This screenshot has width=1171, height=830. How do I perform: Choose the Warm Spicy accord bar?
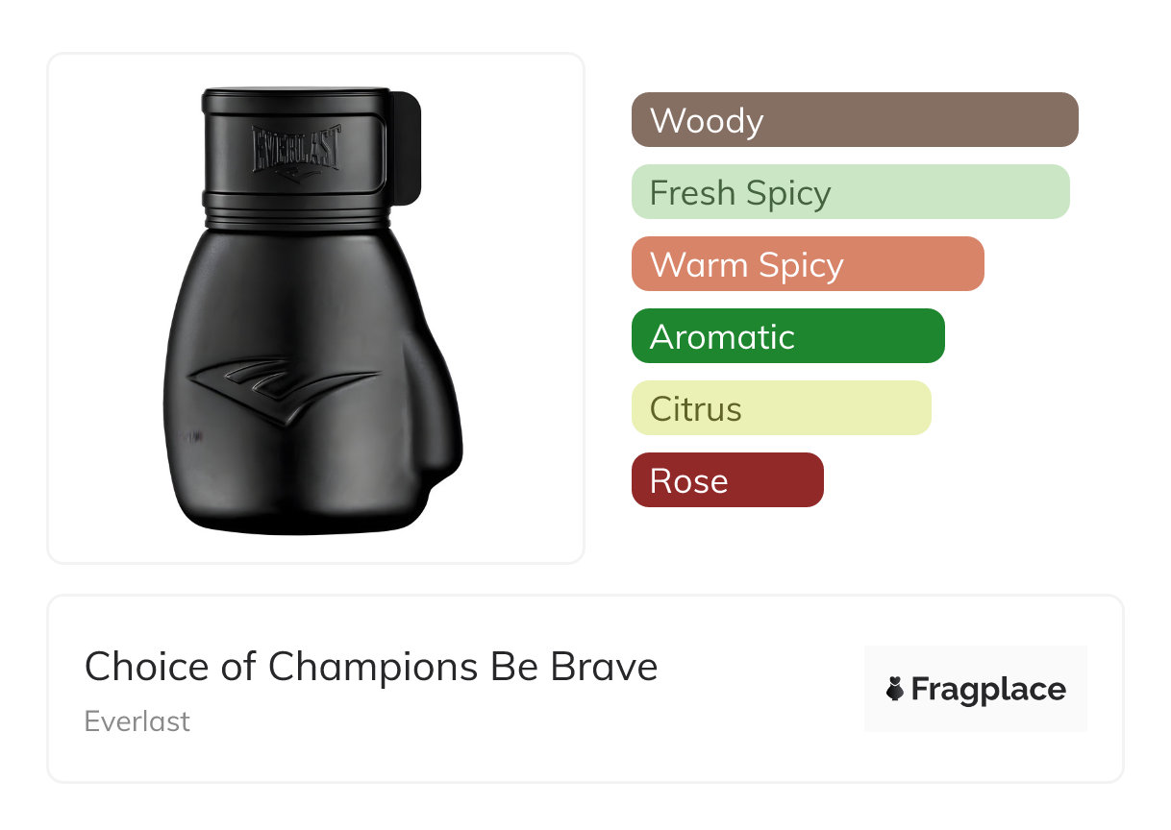pos(807,264)
